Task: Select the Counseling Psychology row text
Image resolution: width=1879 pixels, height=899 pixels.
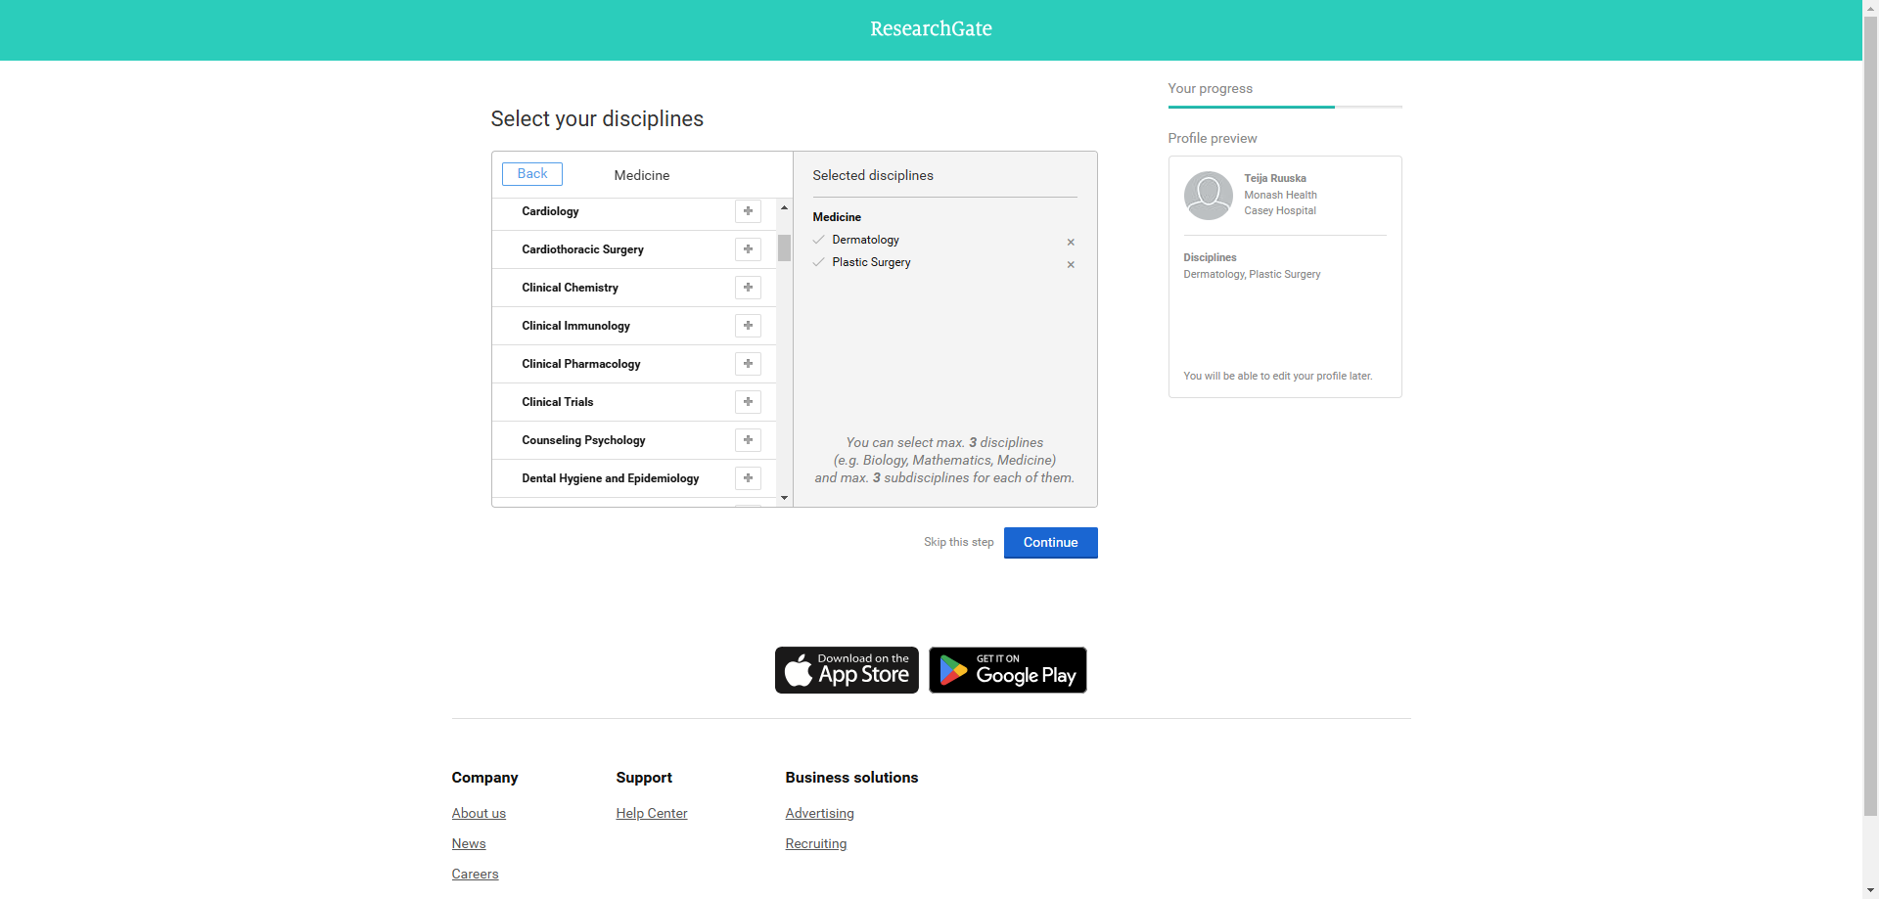Action: [x=583, y=440]
